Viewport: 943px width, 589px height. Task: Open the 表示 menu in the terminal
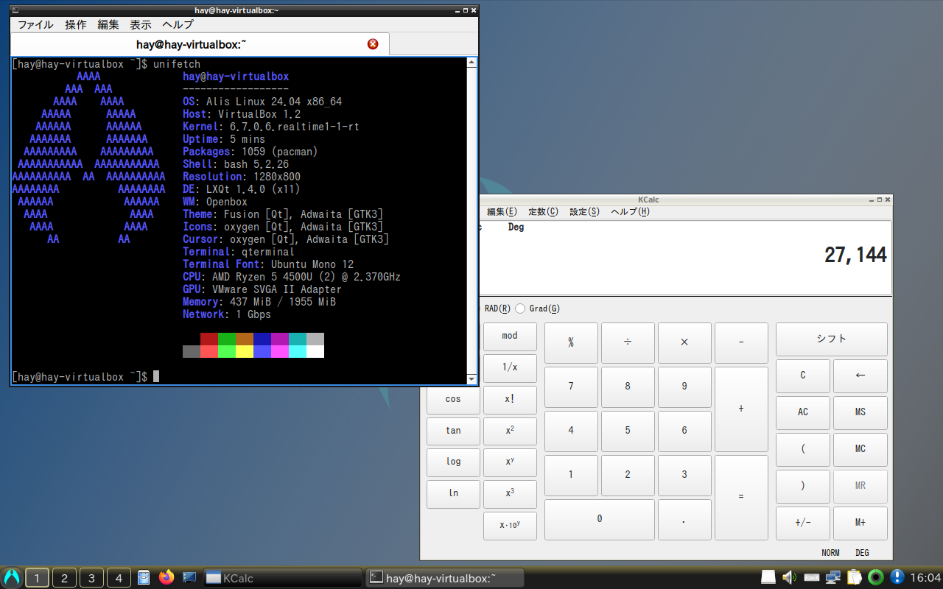pos(141,24)
